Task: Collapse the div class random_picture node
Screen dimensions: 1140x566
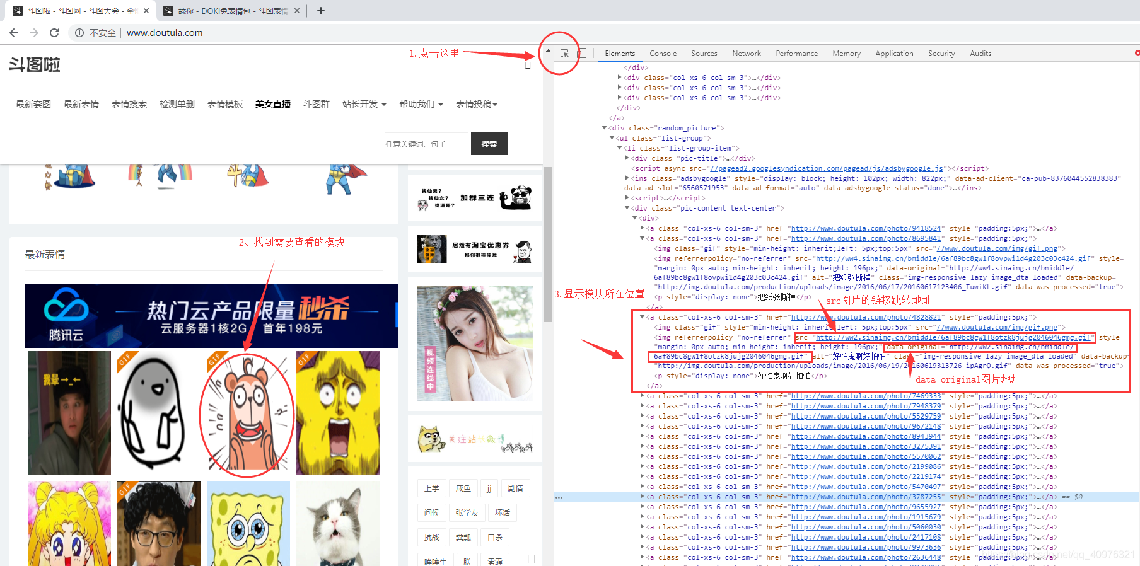Action: 604,128
